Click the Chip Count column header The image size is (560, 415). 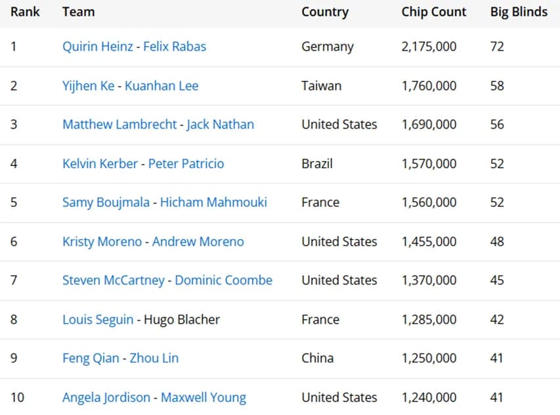click(x=434, y=12)
